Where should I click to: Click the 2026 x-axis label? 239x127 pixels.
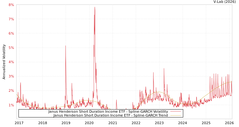tap(229, 123)
